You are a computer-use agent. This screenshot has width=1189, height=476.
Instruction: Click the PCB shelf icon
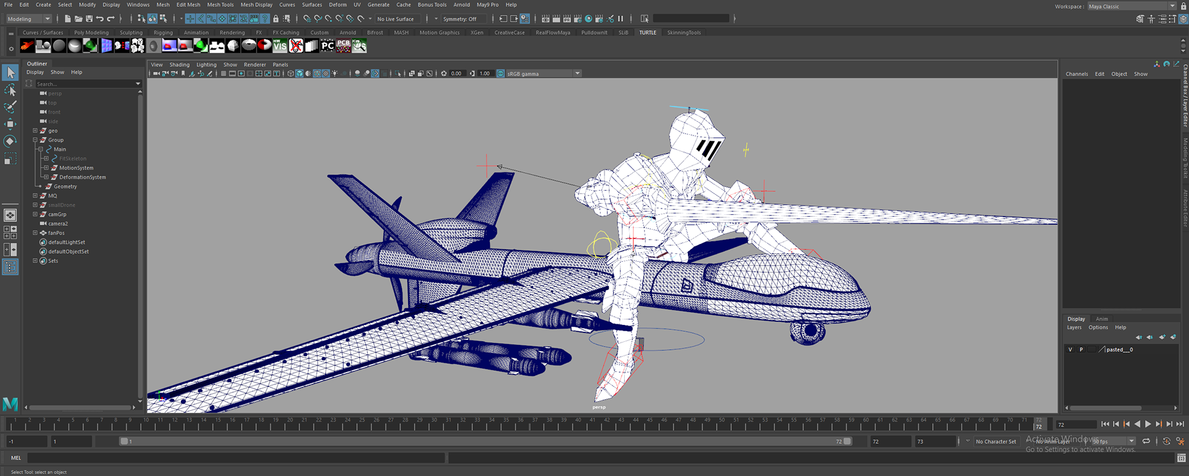(x=343, y=46)
